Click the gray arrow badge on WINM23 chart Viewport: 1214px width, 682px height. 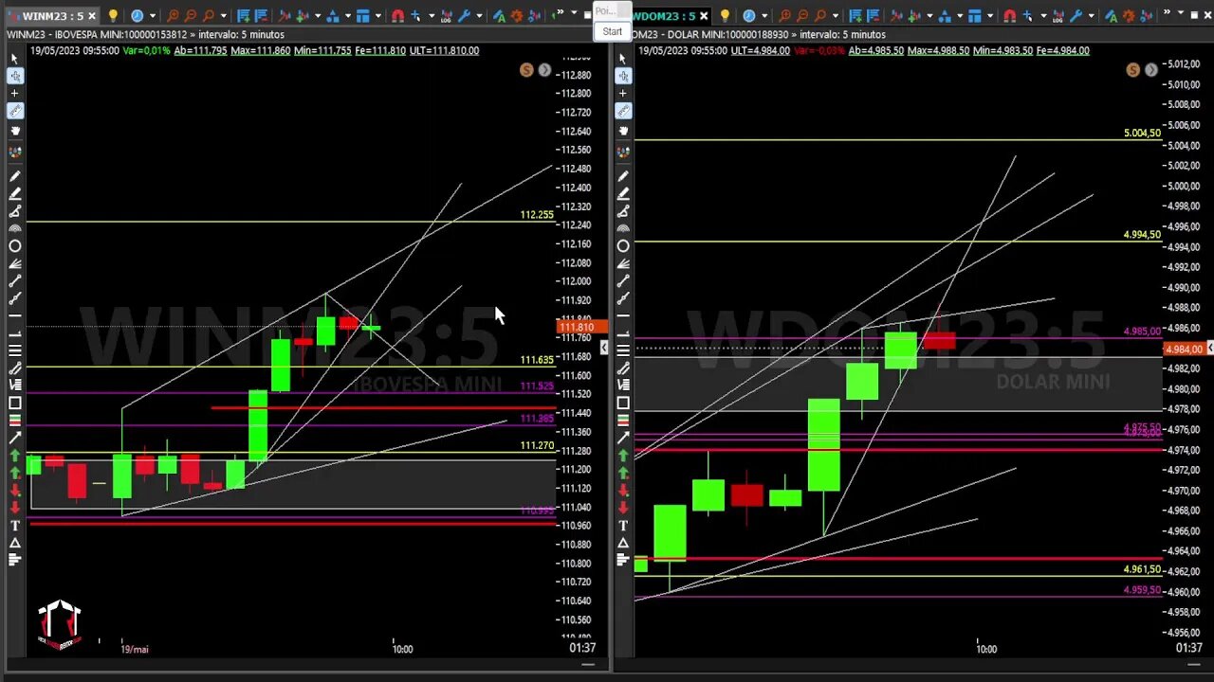(544, 70)
